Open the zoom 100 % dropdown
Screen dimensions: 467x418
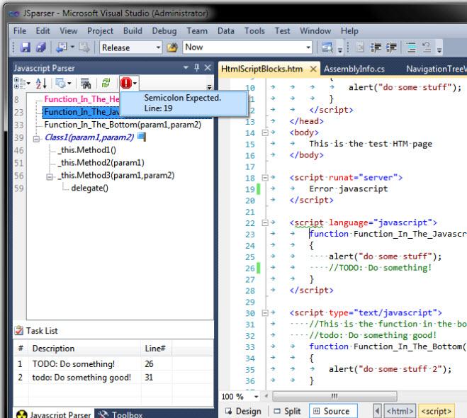256,397
